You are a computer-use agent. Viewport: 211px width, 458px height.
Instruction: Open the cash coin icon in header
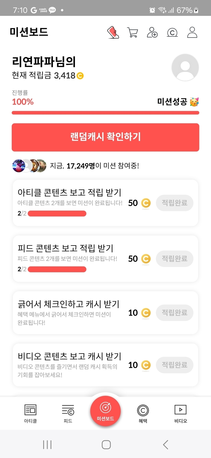(172, 33)
